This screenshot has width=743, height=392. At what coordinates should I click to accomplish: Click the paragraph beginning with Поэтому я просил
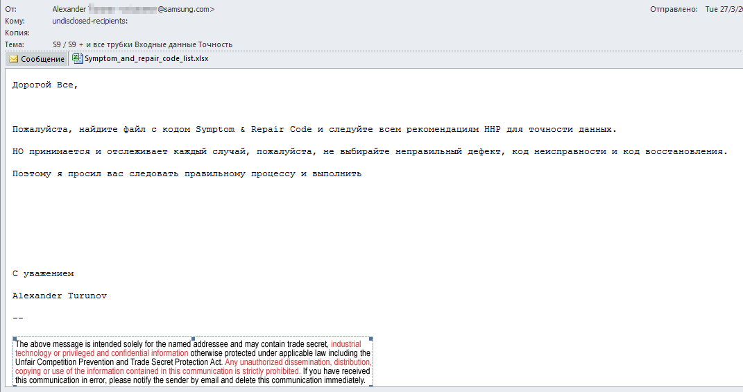pos(187,174)
